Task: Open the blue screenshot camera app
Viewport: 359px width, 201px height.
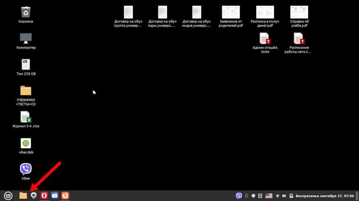Action: (x=55, y=196)
